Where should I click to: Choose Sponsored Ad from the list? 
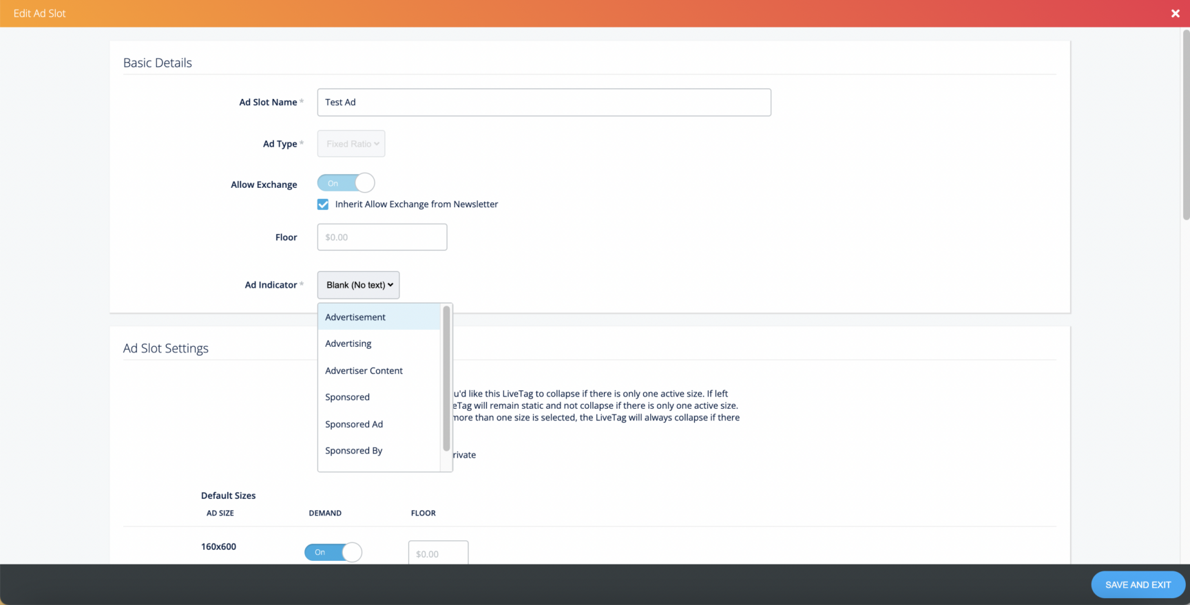(354, 424)
